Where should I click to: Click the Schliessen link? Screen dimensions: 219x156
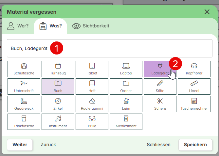point(158,145)
